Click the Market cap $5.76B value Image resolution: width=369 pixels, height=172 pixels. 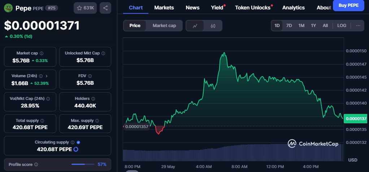pos(21,60)
